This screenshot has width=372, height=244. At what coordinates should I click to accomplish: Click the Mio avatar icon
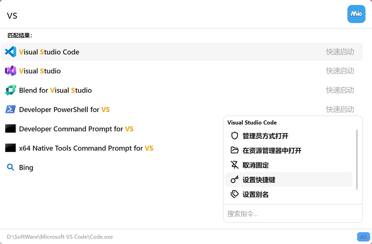pyautogui.click(x=356, y=14)
